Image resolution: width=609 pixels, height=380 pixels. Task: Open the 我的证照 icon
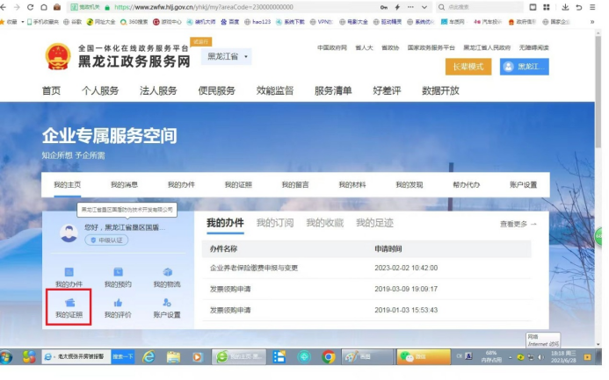point(69,303)
